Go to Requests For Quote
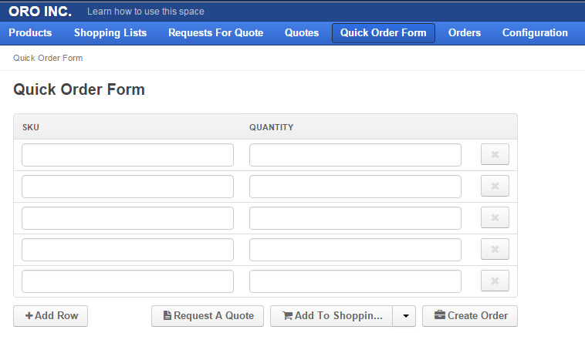The height and width of the screenshot is (360, 585). click(215, 33)
